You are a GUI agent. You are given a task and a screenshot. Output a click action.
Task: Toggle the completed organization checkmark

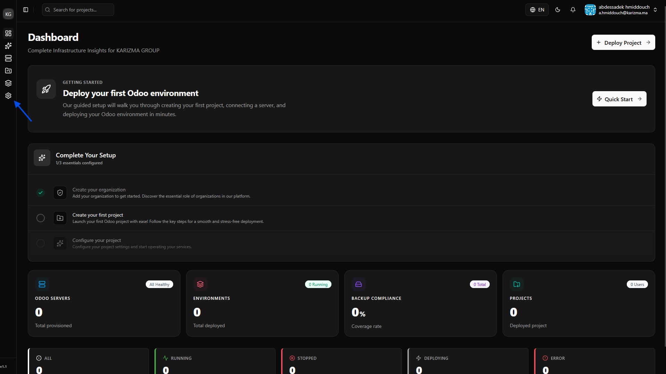pyautogui.click(x=41, y=193)
